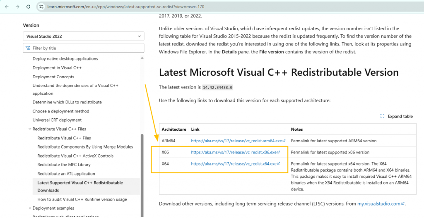Click external link icon after my.visualstudio.com
The image size is (424, 218).
[403, 204]
